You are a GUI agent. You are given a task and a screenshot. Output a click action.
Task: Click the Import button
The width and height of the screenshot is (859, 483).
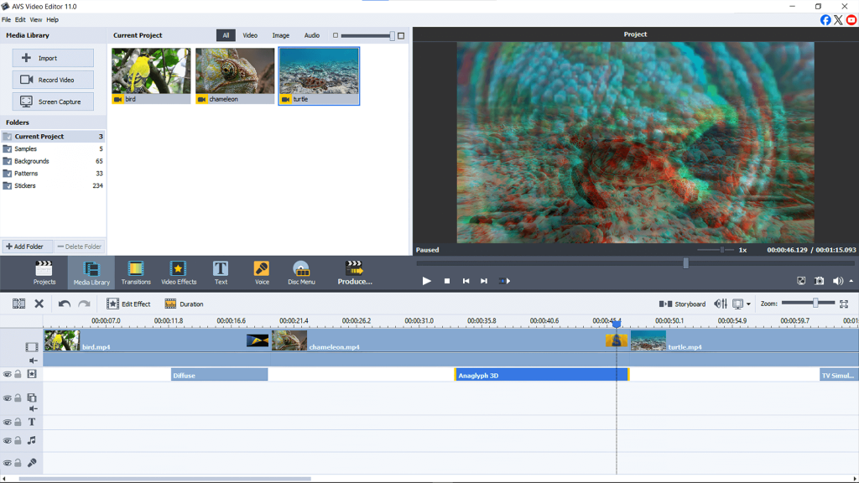(53, 57)
